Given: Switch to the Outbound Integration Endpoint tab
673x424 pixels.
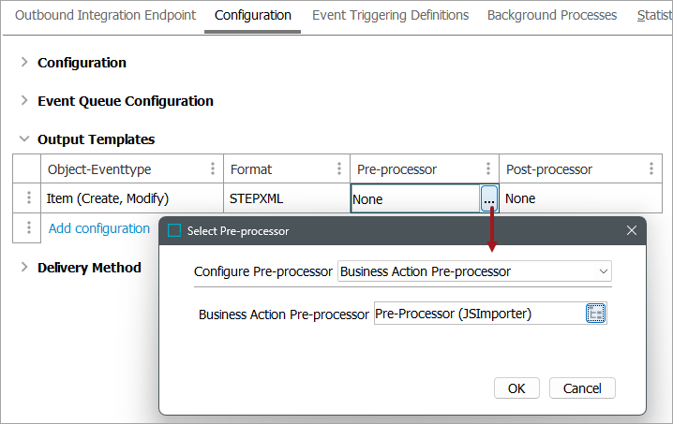Looking at the screenshot, I should [105, 15].
